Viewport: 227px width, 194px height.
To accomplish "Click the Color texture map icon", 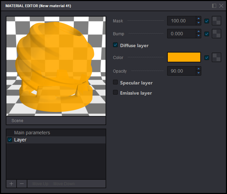I will 216,58.
